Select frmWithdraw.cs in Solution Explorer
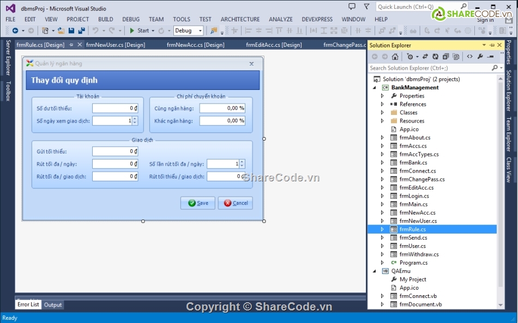518x323 pixels. [419, 254]
